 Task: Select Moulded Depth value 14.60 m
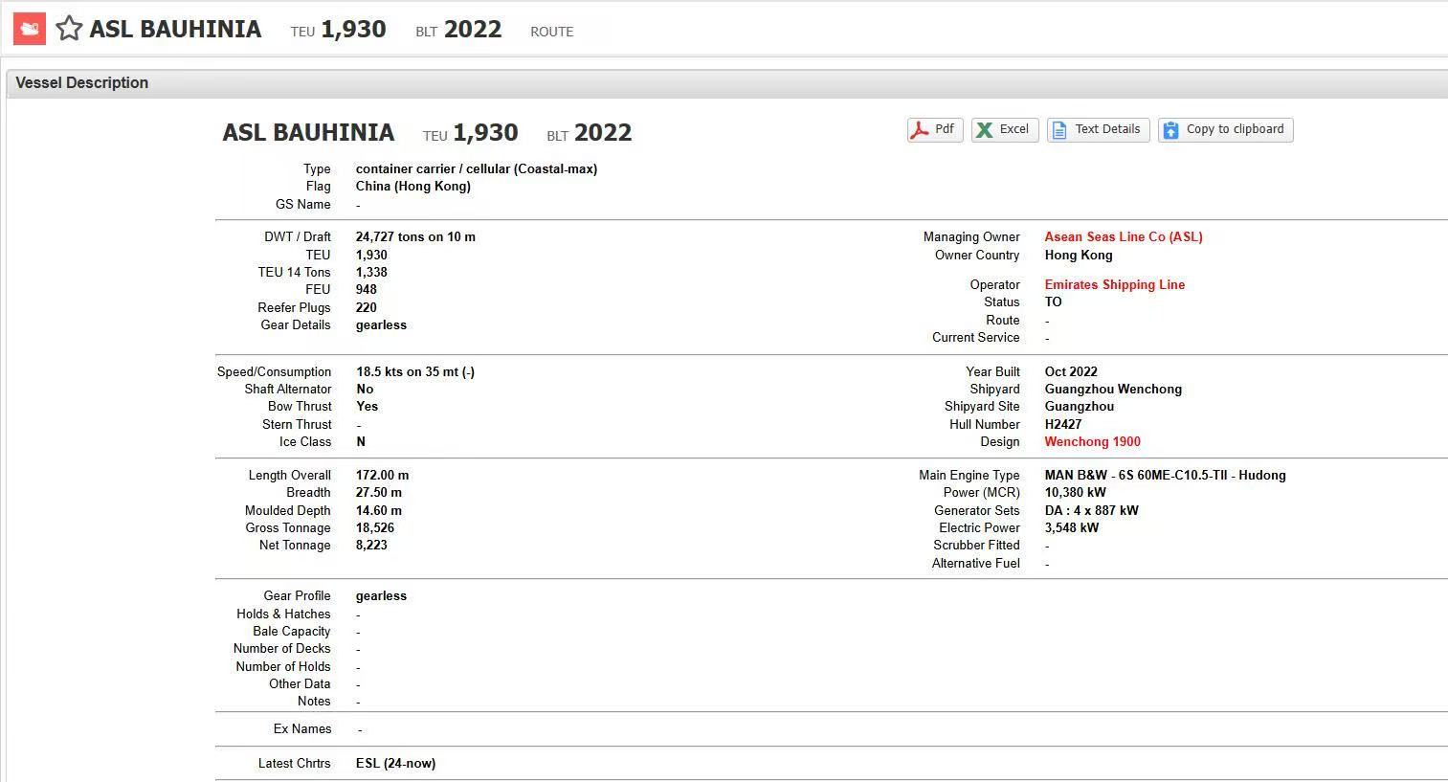(x=379, y=511)
